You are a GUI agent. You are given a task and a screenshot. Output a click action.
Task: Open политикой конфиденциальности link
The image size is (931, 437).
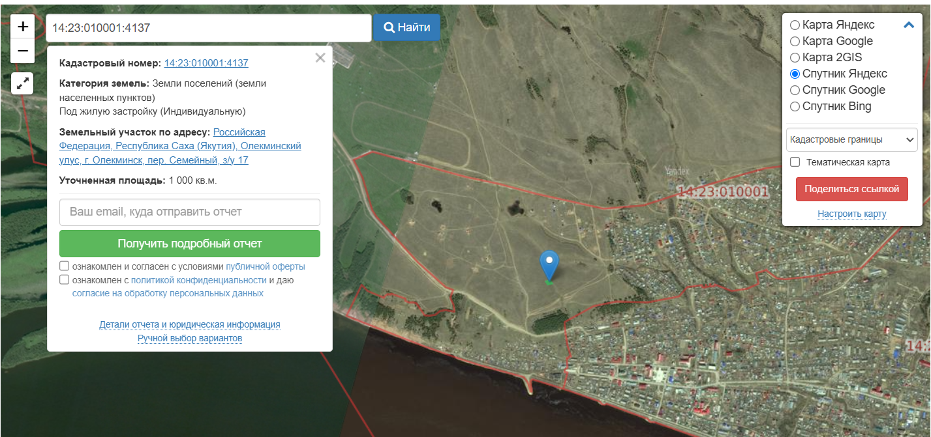click(x=199, y=280)
